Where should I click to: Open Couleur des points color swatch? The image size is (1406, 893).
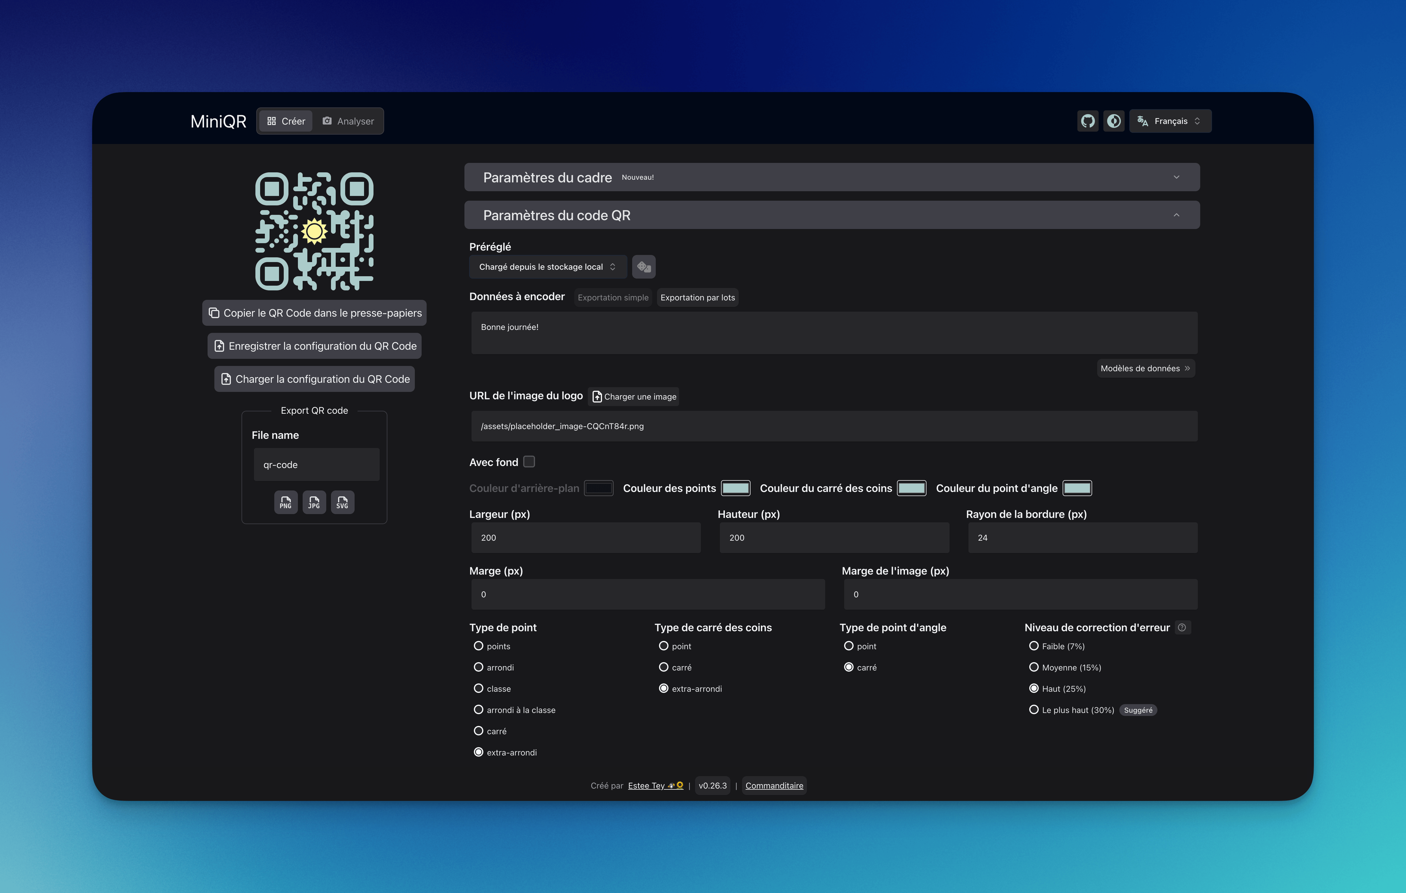coord(735,488)
